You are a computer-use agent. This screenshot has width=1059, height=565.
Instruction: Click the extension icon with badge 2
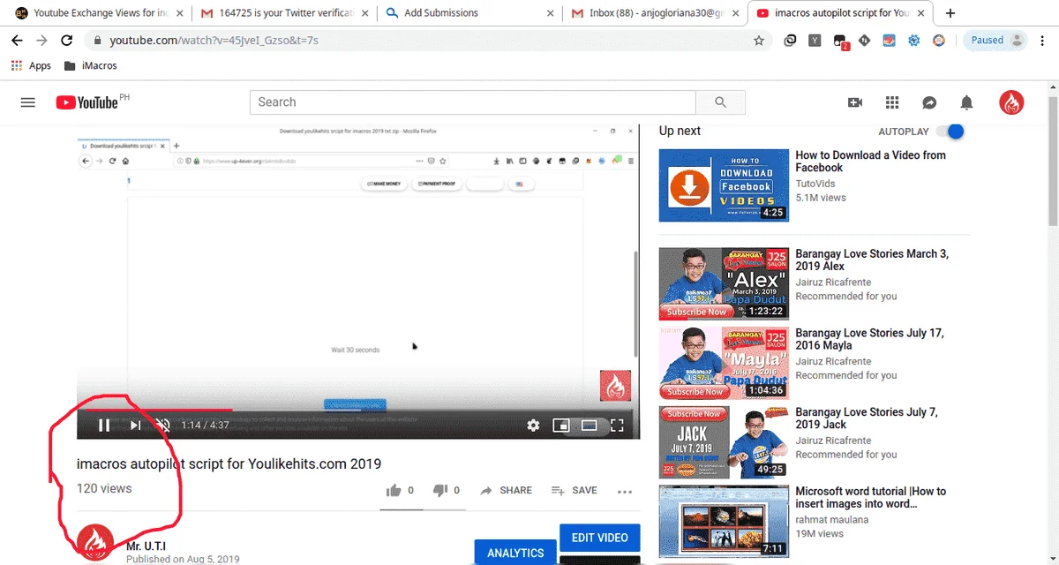tap(841, 41)
